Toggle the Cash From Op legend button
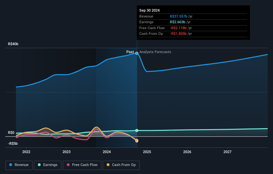The height and width of the screenshot is (174, 273). (x=121, y=165)
